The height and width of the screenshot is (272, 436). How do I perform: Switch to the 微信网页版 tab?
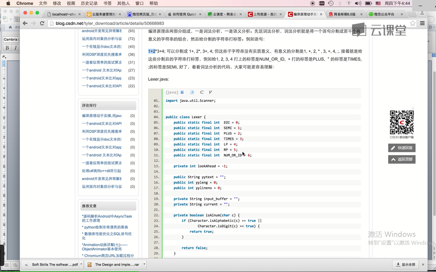(x=144, y=14)
